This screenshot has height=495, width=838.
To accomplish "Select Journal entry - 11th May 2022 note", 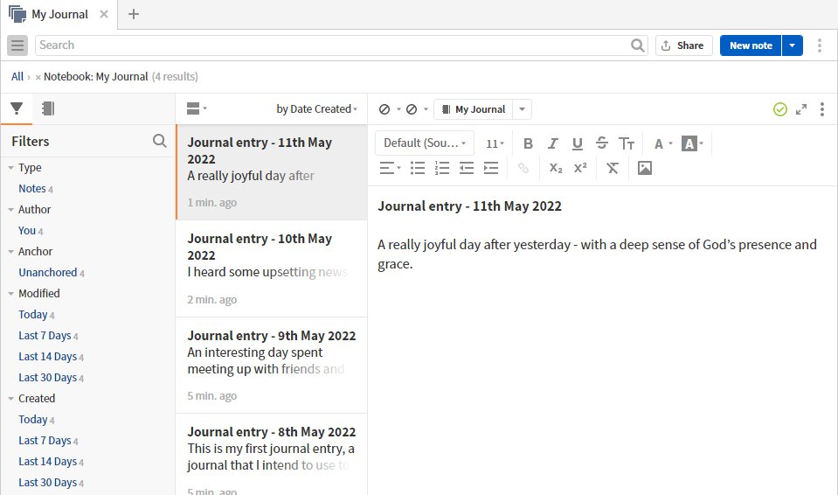I will [x=272, y=172].
